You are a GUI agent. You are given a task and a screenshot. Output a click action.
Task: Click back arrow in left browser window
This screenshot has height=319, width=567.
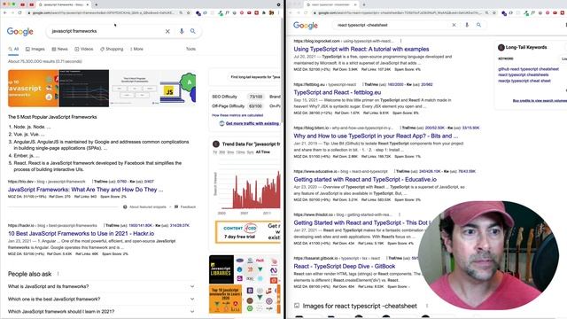click(x=4, y=12)
